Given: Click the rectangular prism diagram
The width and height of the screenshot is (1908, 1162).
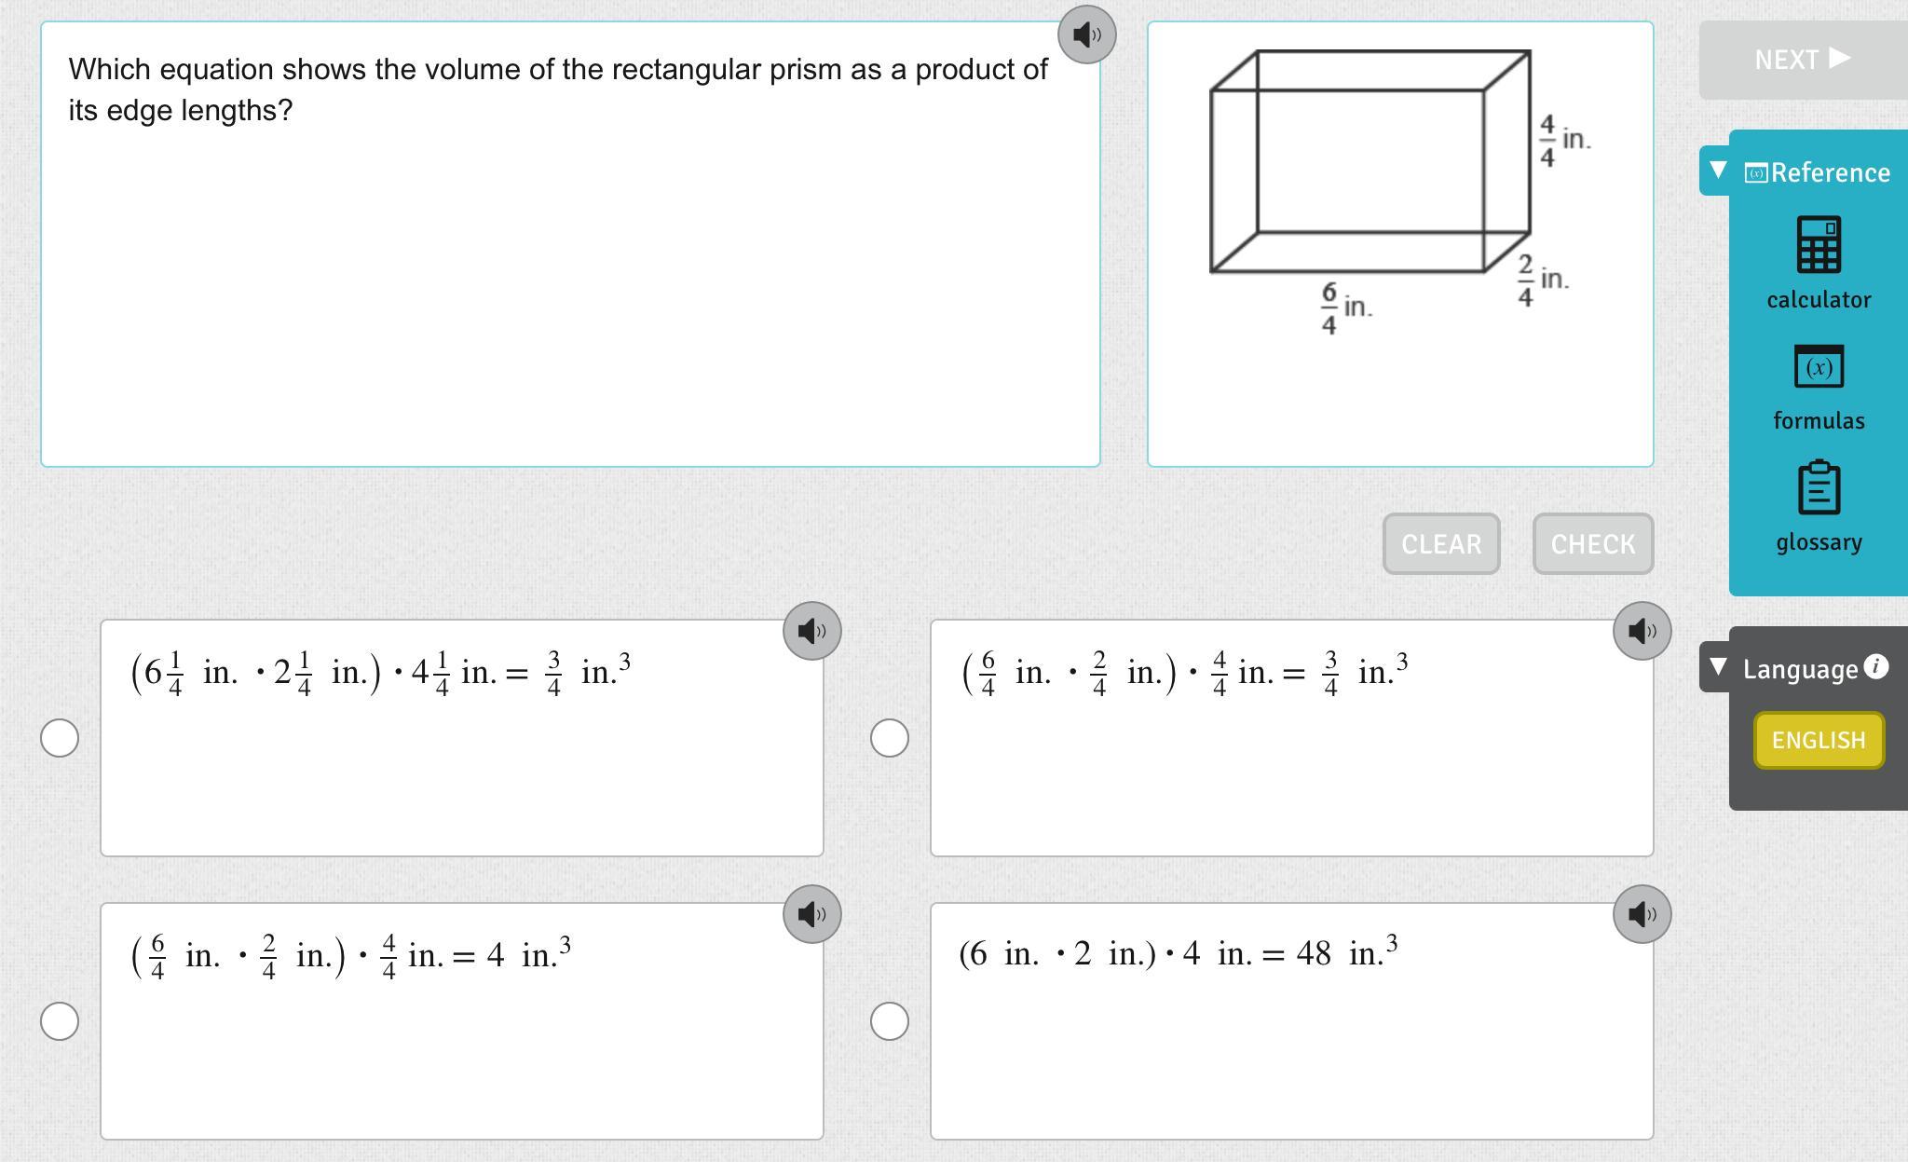Looking at the screenshot, I should tap(1370, 163).
